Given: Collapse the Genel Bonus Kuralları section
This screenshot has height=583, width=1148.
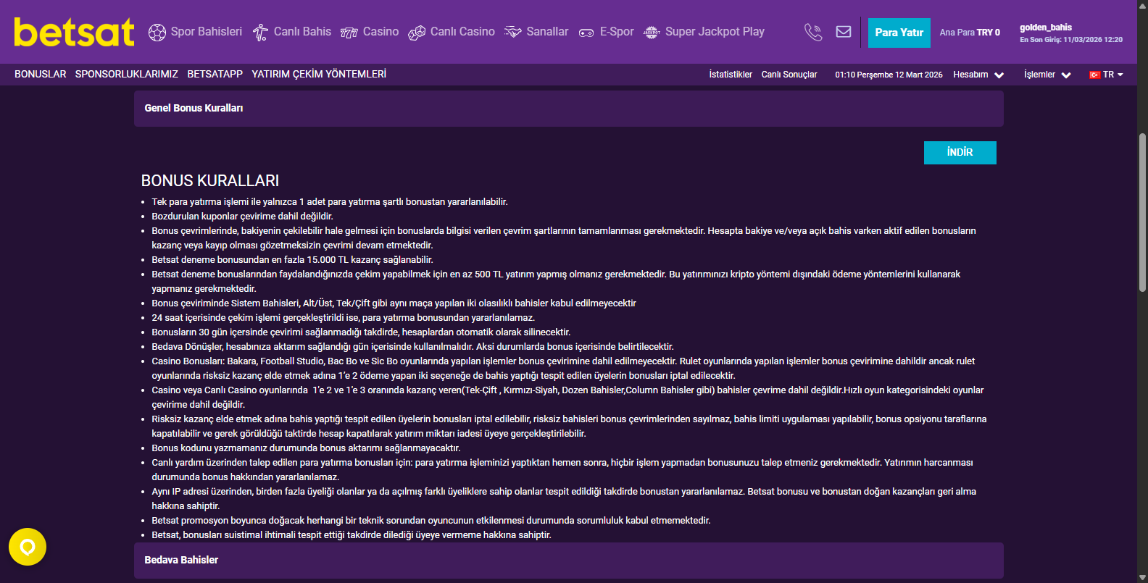Looking at the screenshot, I should [x=569, y=109].
